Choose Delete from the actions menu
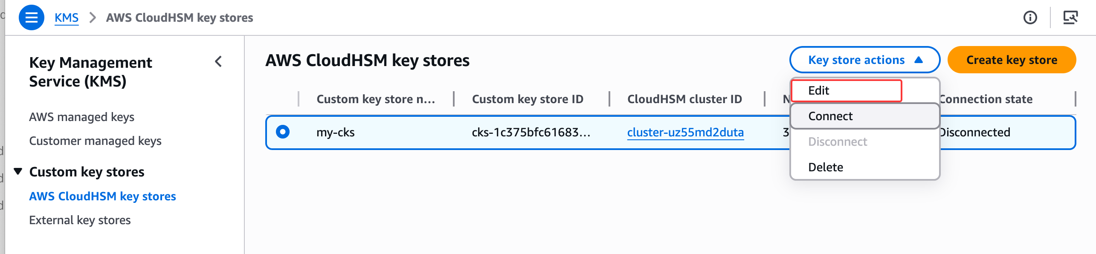Screen dimensions: 1096x254 click(826, 167)
